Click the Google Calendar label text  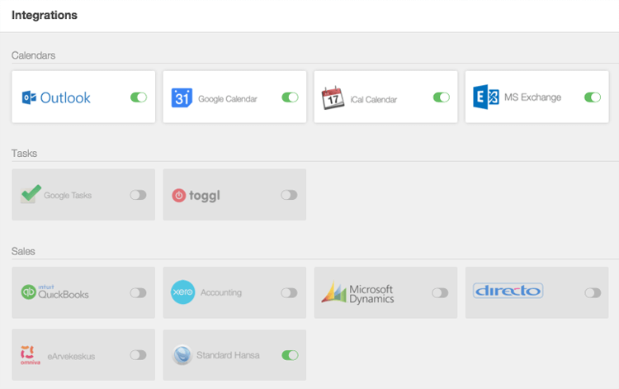coord(228,99)
